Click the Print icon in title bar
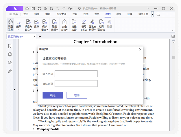The image size is (181, 137). click(39, 9)
